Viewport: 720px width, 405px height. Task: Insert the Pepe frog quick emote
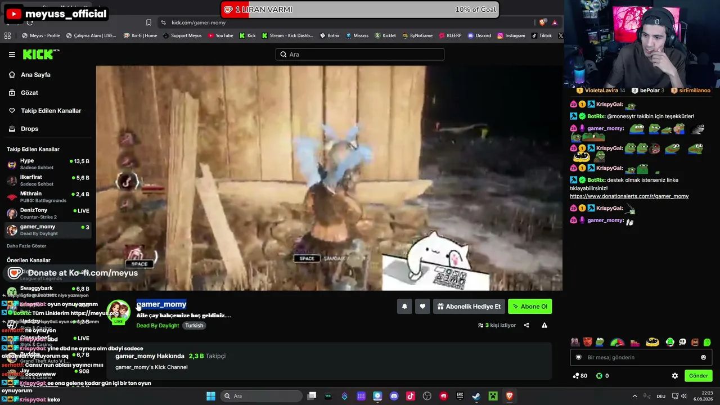[x=600, y=342]
